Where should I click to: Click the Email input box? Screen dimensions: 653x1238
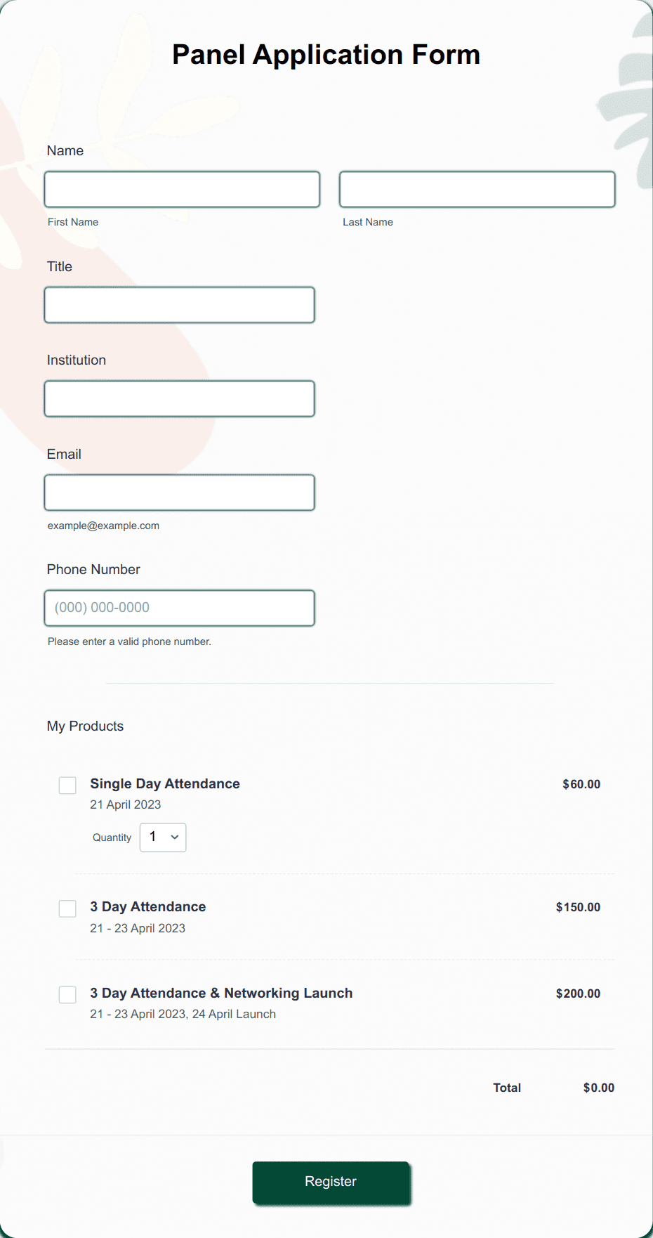click(179, 492)
